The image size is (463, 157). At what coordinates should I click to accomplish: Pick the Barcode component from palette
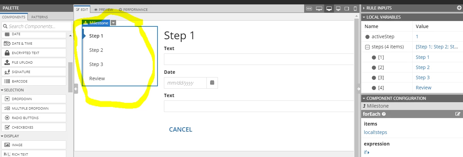(34, 81)
